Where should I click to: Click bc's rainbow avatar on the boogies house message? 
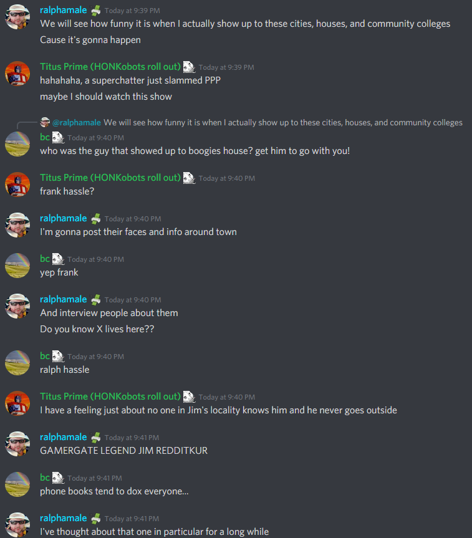(17, 144)
